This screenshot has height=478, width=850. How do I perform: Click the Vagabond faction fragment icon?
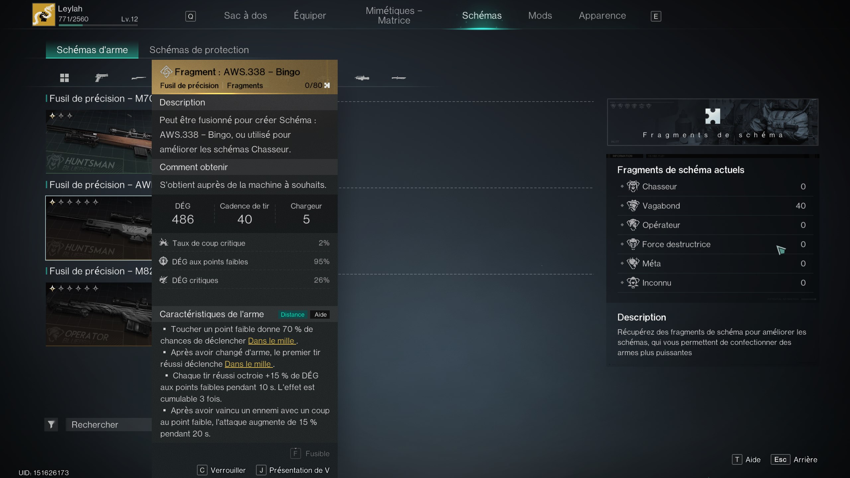pos(634,205)
